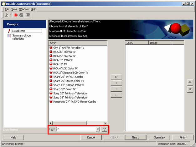The image size is (196, 147).
Task: Click the add all (>>) button
Action: 116,77
